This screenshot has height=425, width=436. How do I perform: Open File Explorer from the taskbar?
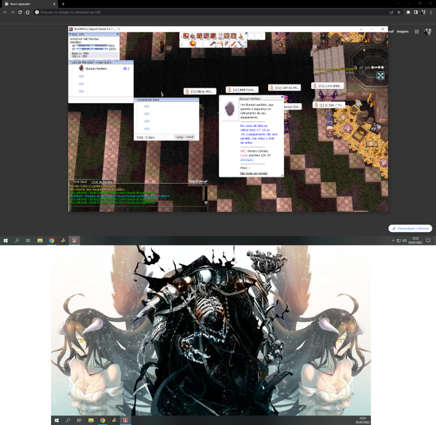click(40, 240)
